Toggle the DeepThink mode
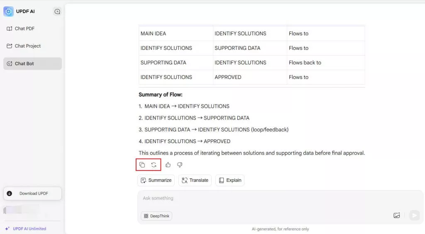425x234 pixels. 156,216
